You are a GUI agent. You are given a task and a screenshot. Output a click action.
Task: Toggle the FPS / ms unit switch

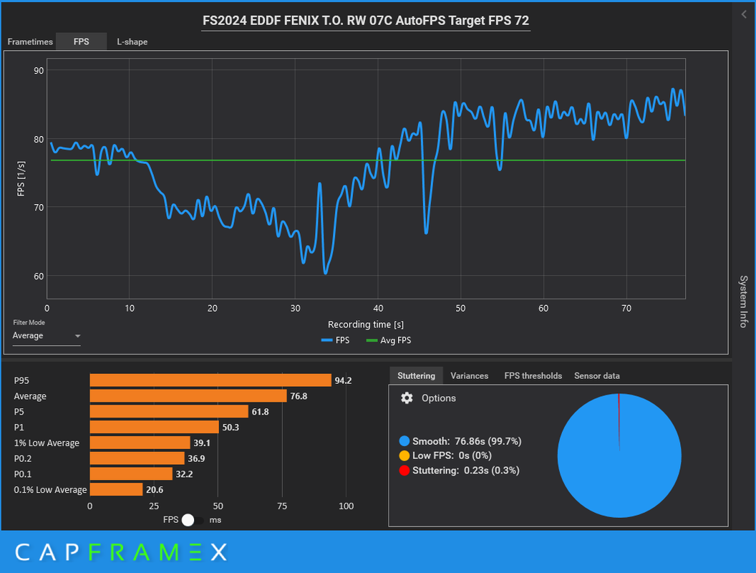click(192, 520)
